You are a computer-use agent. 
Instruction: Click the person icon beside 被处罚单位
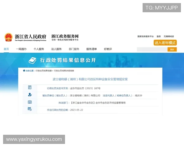(x=30, y=95)
